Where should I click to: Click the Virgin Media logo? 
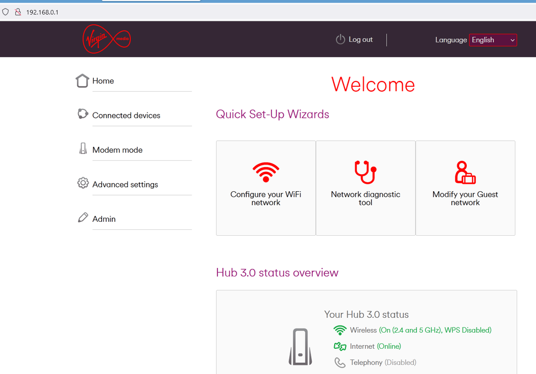107,39
